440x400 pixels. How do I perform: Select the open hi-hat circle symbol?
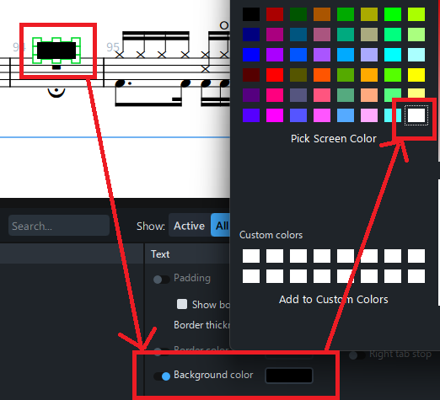[x=224, y=25]
